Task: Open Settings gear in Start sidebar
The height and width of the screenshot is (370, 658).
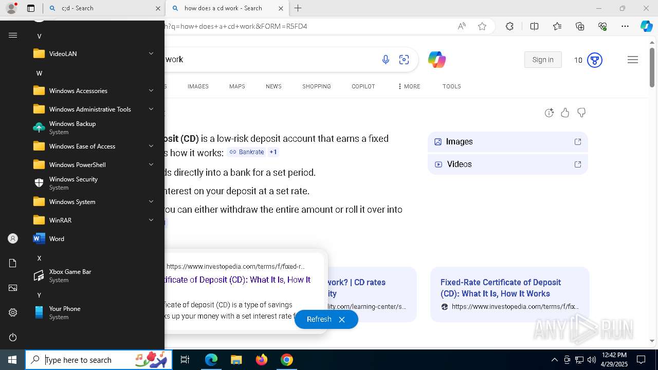Action: click(x=13, y=312)
